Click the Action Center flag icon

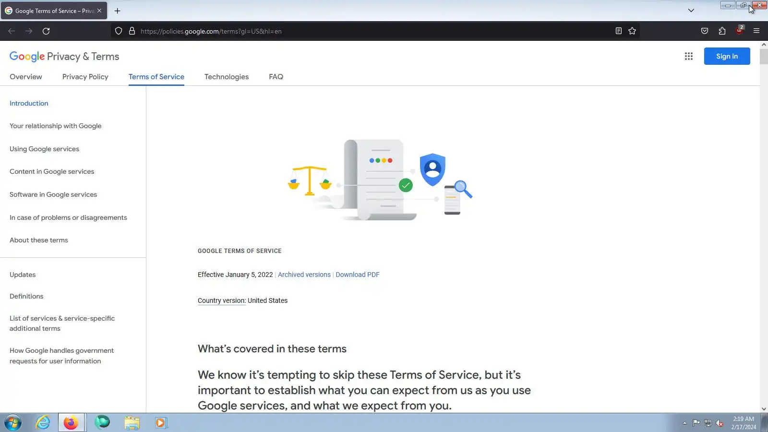coord(696,423)
